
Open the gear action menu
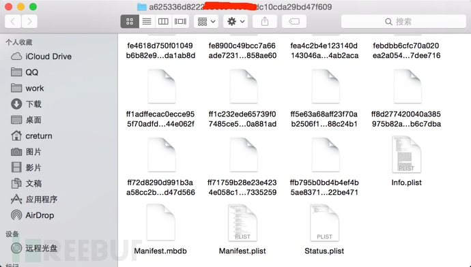(235, 22)
